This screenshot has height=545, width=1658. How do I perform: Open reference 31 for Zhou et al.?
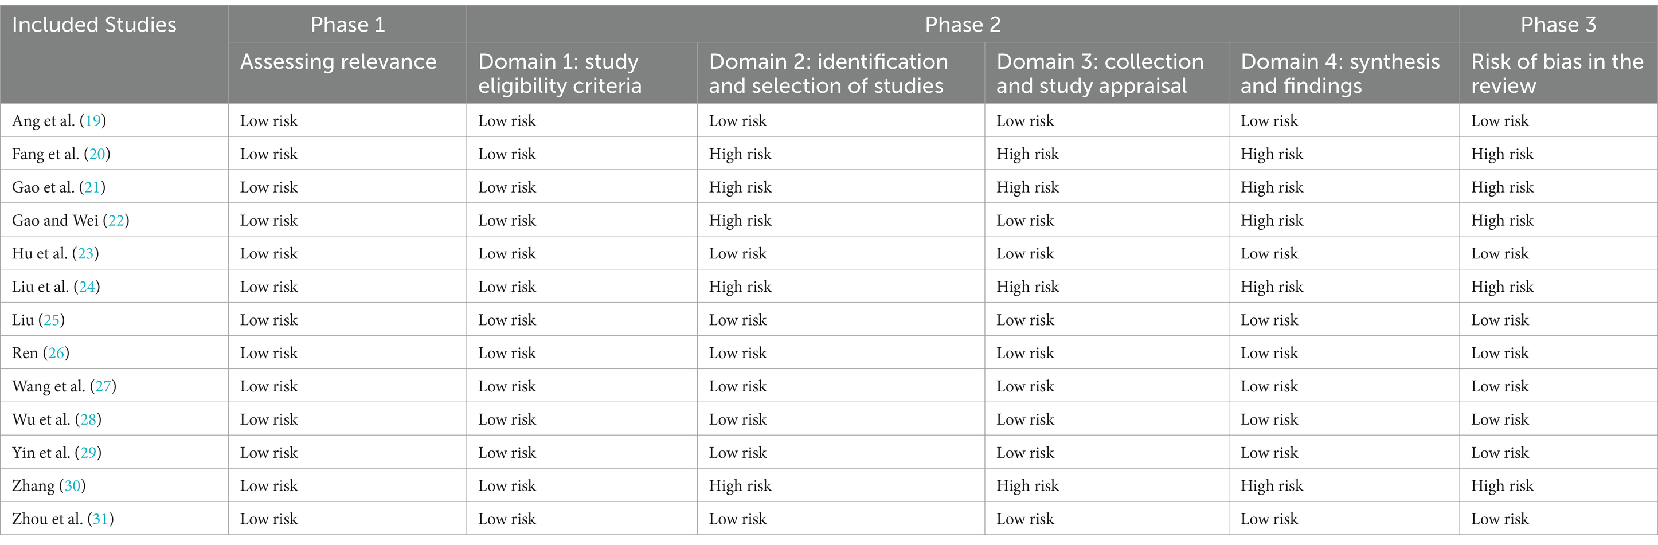[100, 519]
